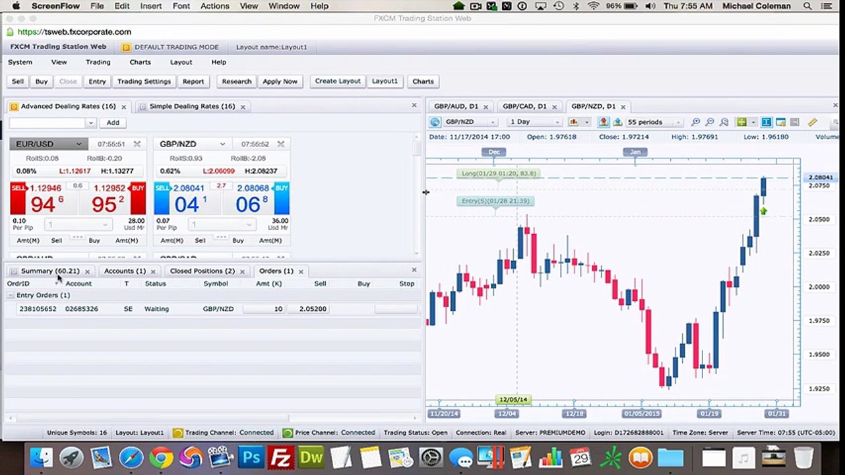Switch to the GBP/AUD, D1 chart tab
Screen dimensions: 845x475
pos(456,106)
